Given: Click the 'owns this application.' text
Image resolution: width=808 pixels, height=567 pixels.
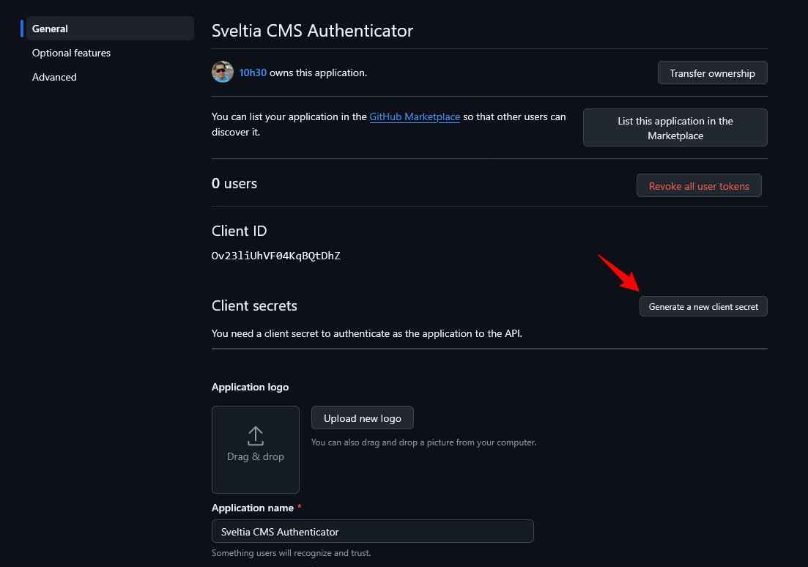Looking at the screenshot, I should coord(318,73).
